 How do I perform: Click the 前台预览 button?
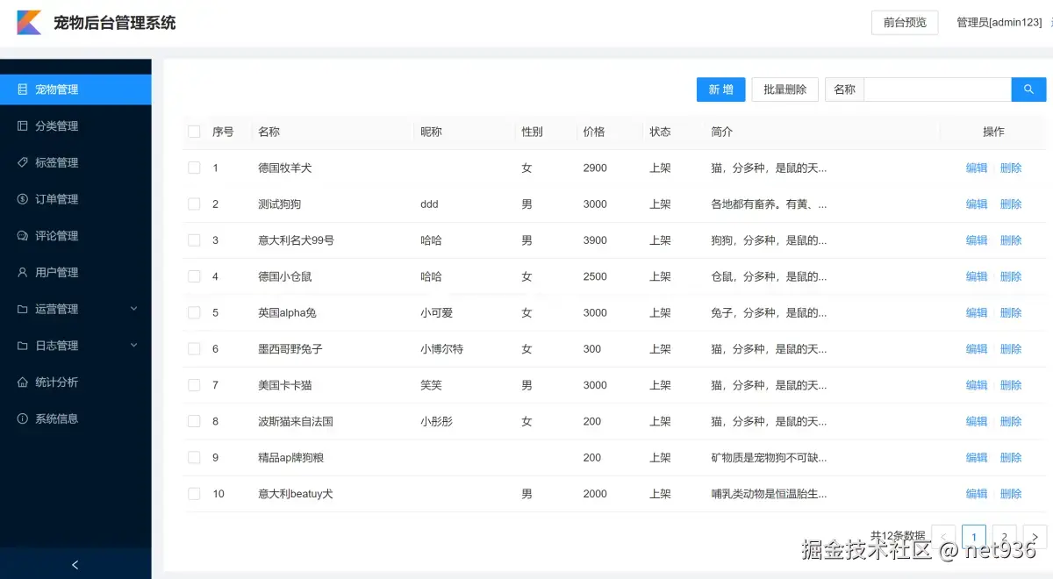pyautogui.click(x=905, y=23)
